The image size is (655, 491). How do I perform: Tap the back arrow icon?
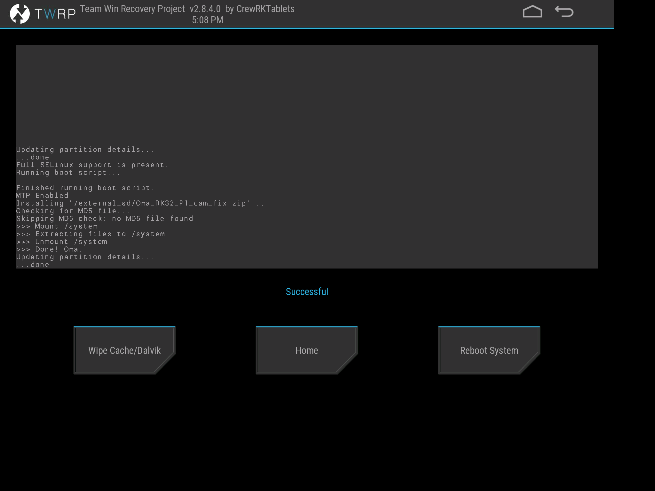pyautogui.click(x=564, y=12)
